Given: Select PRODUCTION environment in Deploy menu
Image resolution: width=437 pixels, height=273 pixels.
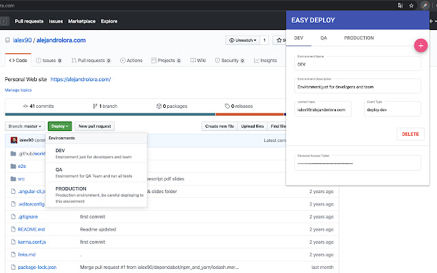Looking at the screenshot, I should 96,195.
